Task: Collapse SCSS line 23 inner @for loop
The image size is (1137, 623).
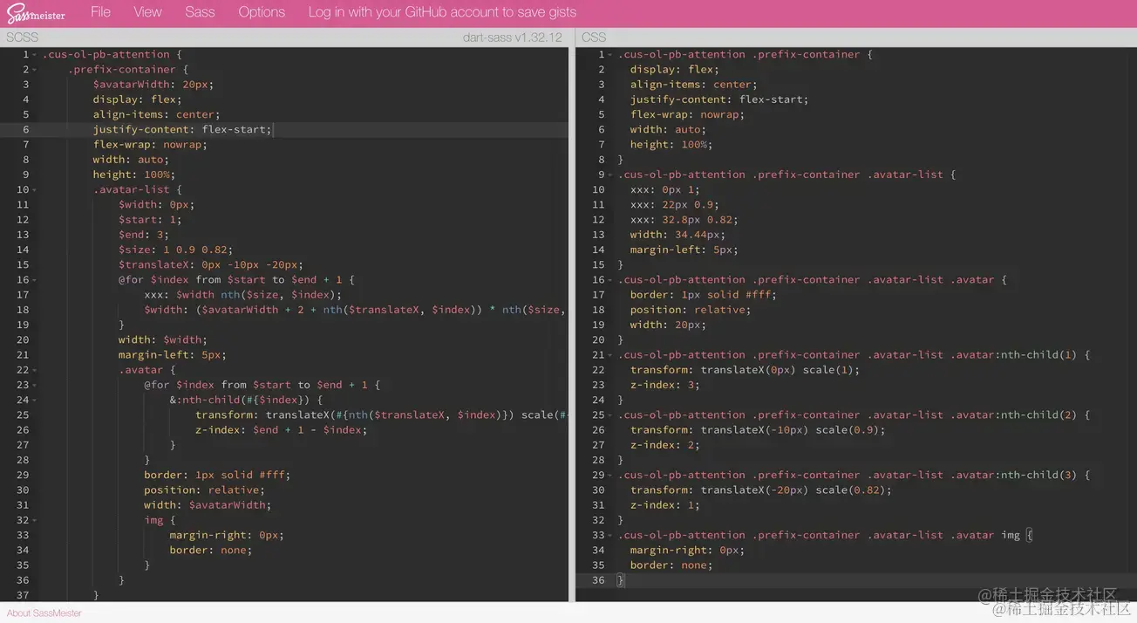Action: [x=35, y=385]
